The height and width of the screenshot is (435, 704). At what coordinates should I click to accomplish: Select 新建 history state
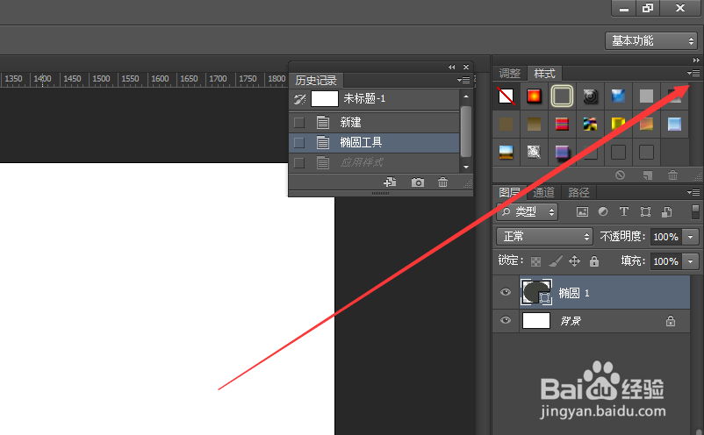coord(374,123)
